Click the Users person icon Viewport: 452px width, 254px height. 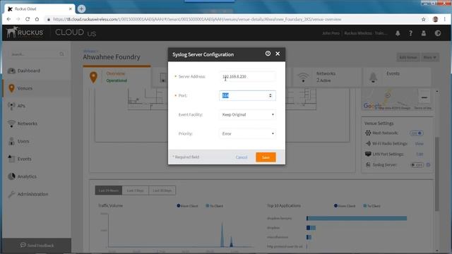pos(11,141)
